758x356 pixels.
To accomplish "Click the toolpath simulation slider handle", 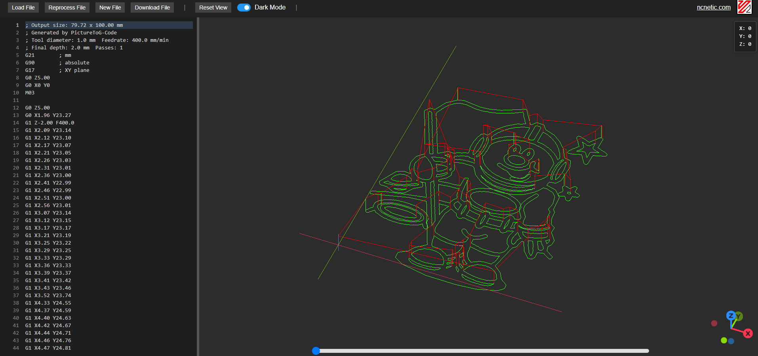I will [316, 350].
